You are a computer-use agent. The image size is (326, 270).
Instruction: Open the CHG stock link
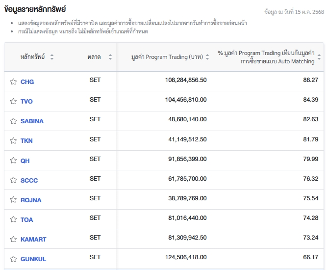click(27, 82)
